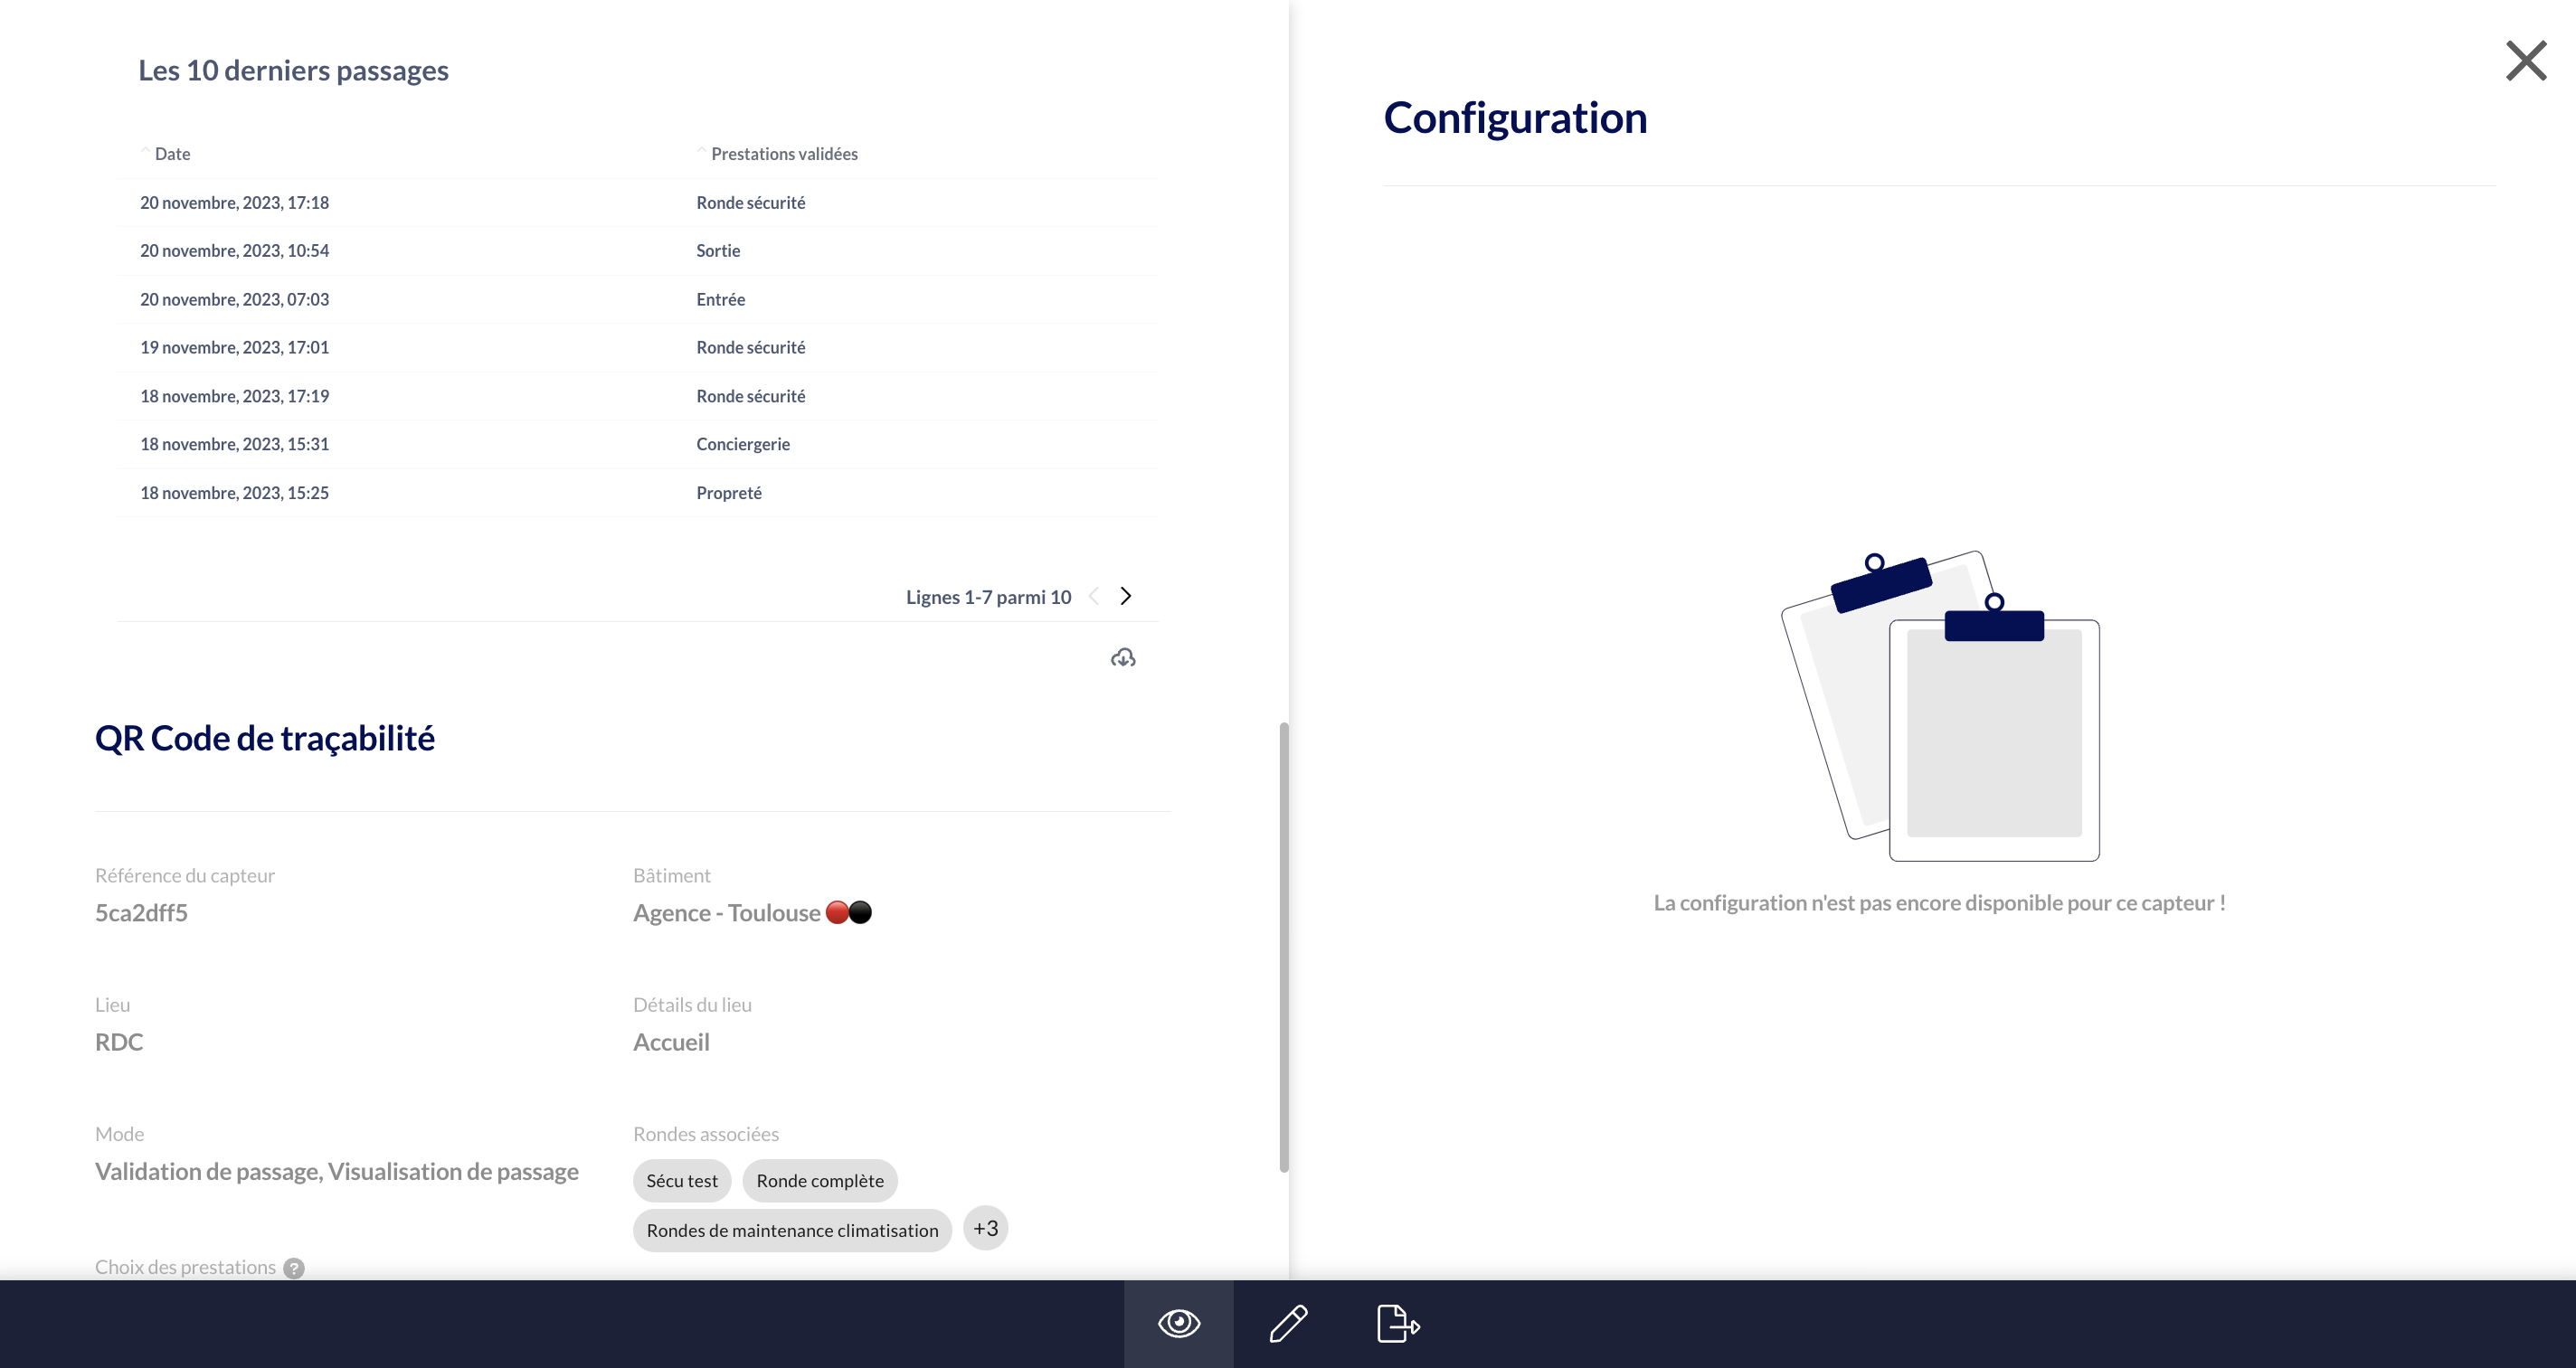
Task: Click the cloud download icon
Action: coord(1123,658)
